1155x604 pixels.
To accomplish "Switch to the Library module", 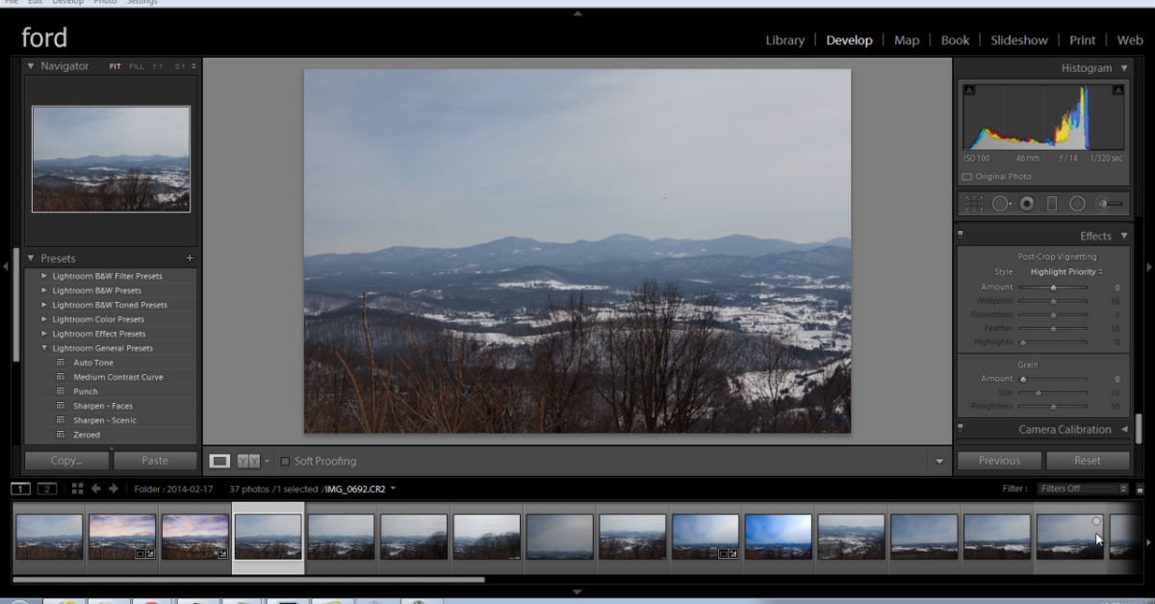I will pyautogui.click(x=784, y=40).
